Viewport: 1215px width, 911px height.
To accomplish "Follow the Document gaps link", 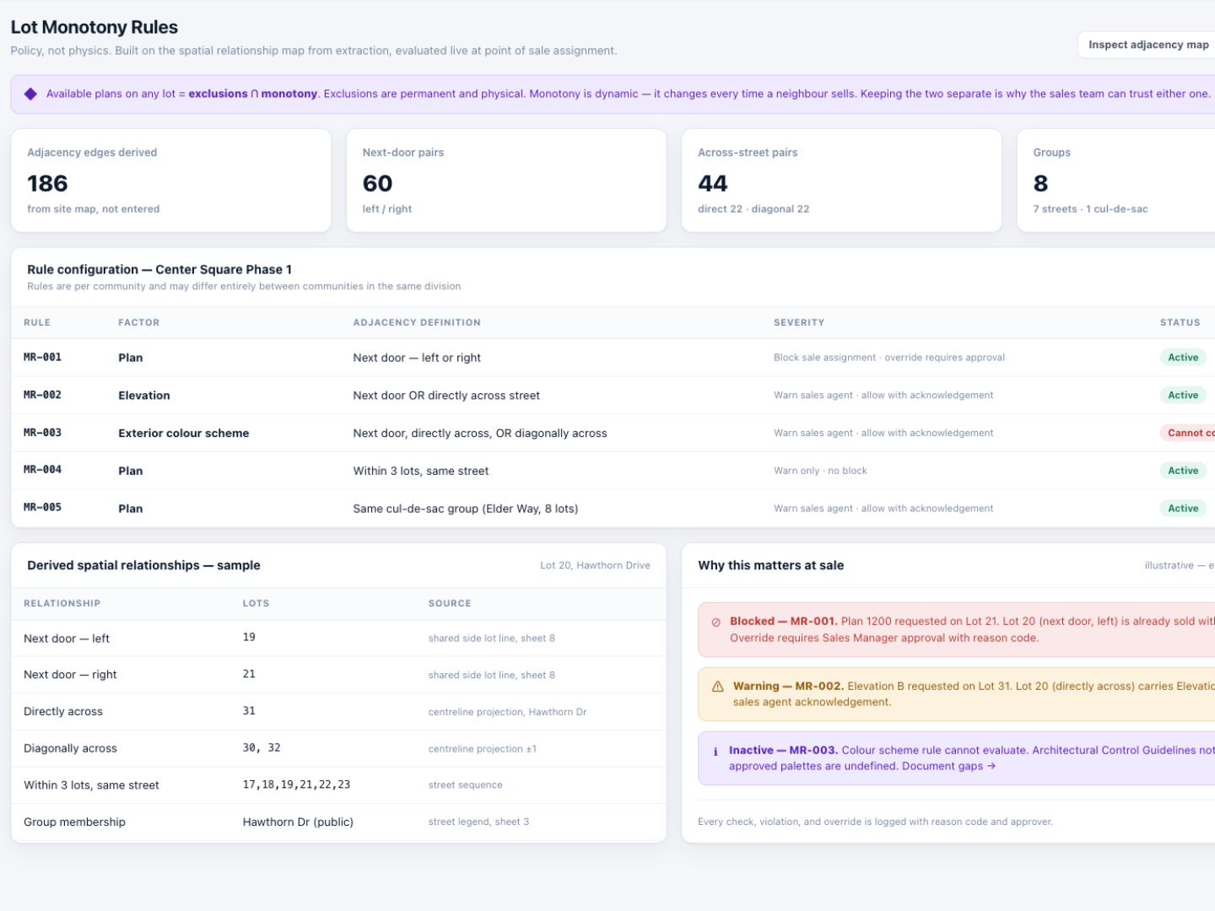I will pos(948,766).
